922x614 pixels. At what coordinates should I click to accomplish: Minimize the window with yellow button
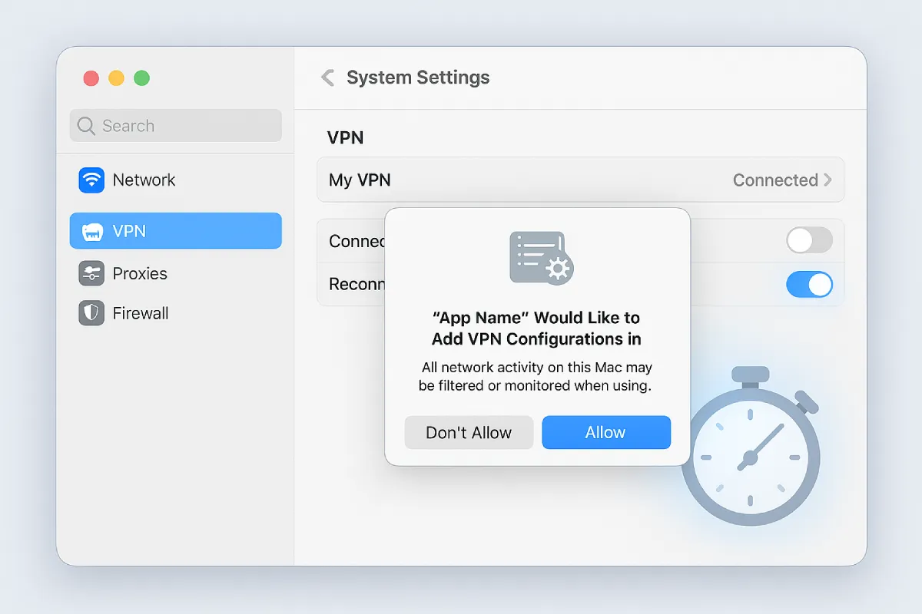tap(116, 78)
